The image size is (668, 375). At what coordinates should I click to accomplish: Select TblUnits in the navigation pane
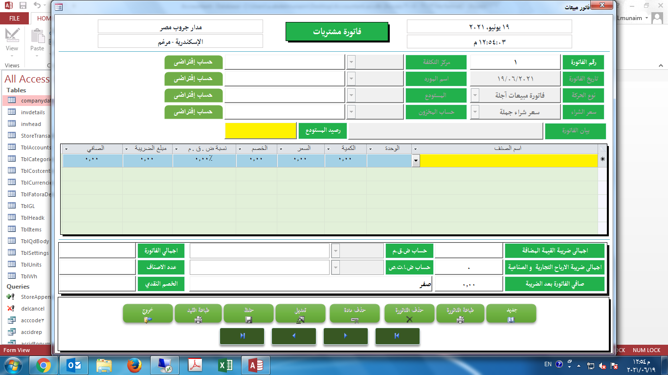pyautogui.click(x=31, y=265)
